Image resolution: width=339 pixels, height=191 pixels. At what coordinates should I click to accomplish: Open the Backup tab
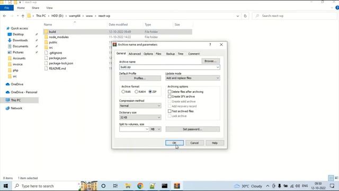(170, 54)
